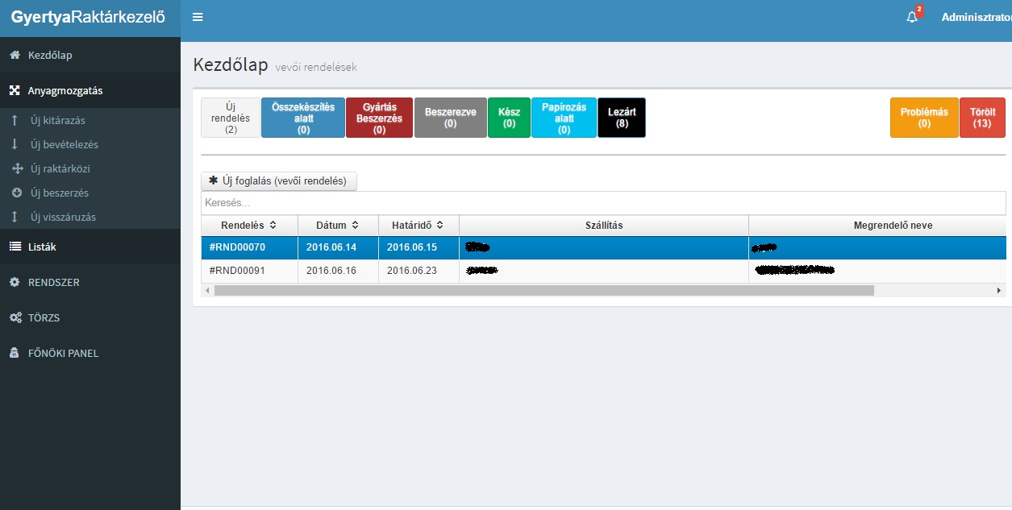Click the TÖRZS gears icon

15,318
